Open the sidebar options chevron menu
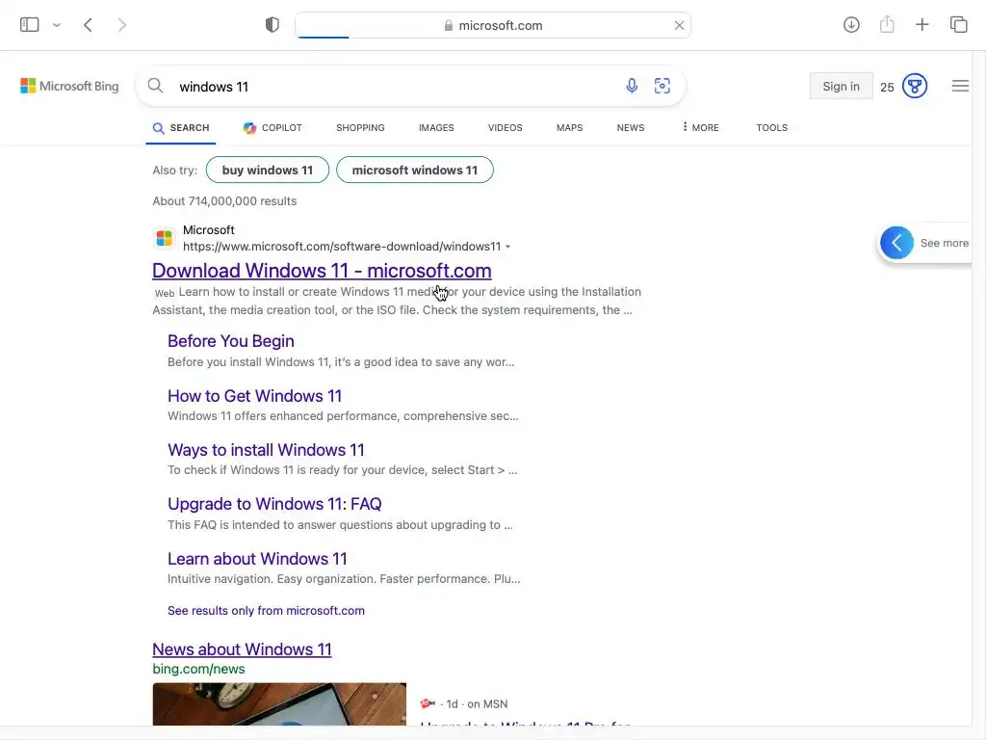Image resolution: width=986 pixels, height=740 pixels. click(57, 25)
